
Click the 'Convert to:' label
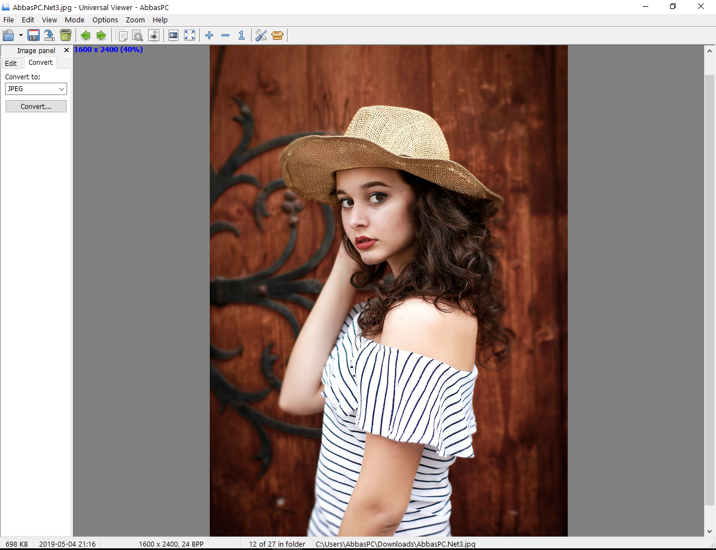pyautogui.click(x=23, y=77)
